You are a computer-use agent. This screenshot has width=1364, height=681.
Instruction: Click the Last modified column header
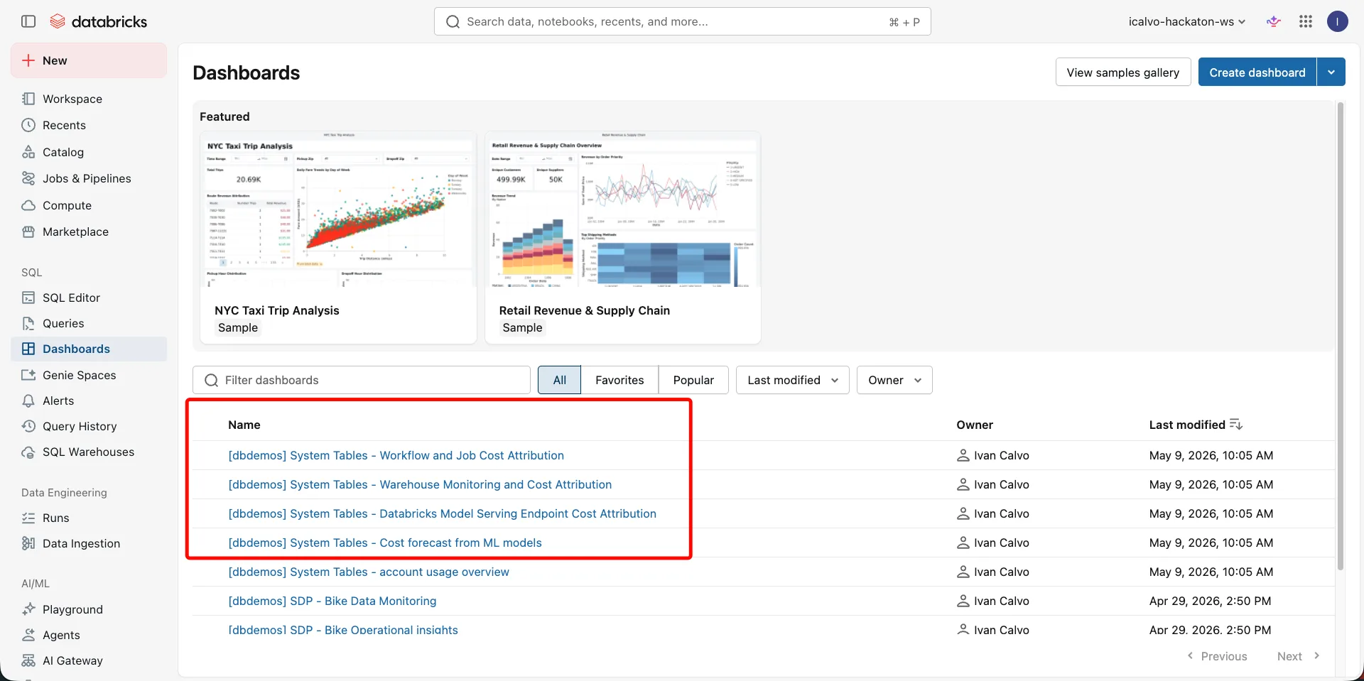[x=1187, y=425]
